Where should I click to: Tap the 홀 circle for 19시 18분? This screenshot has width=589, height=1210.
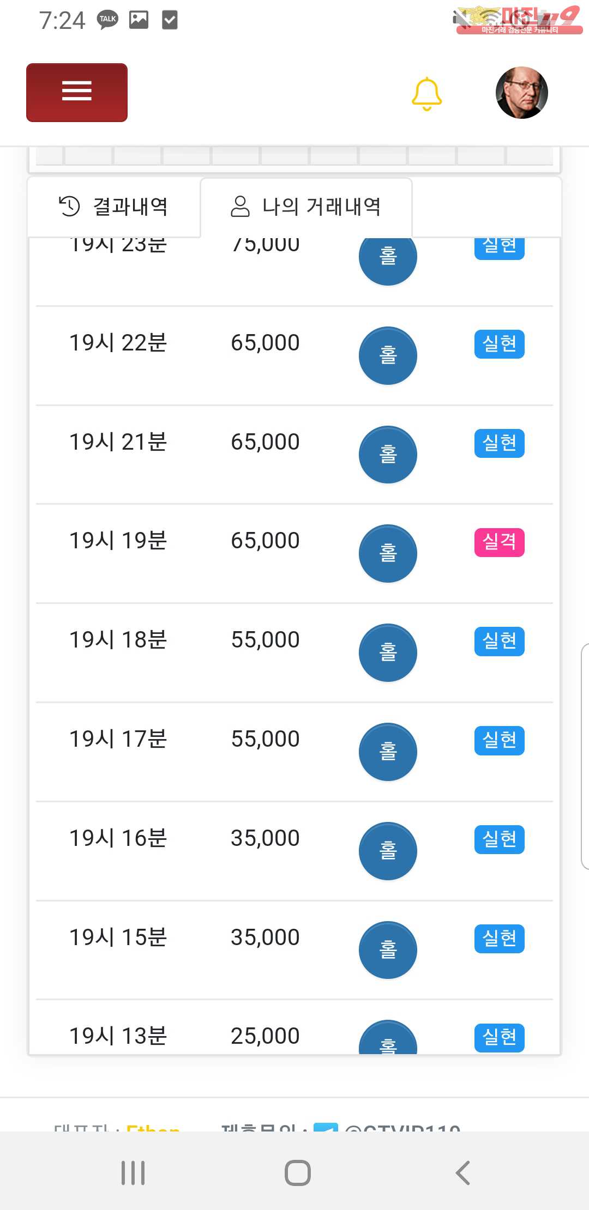coord(388,652)
